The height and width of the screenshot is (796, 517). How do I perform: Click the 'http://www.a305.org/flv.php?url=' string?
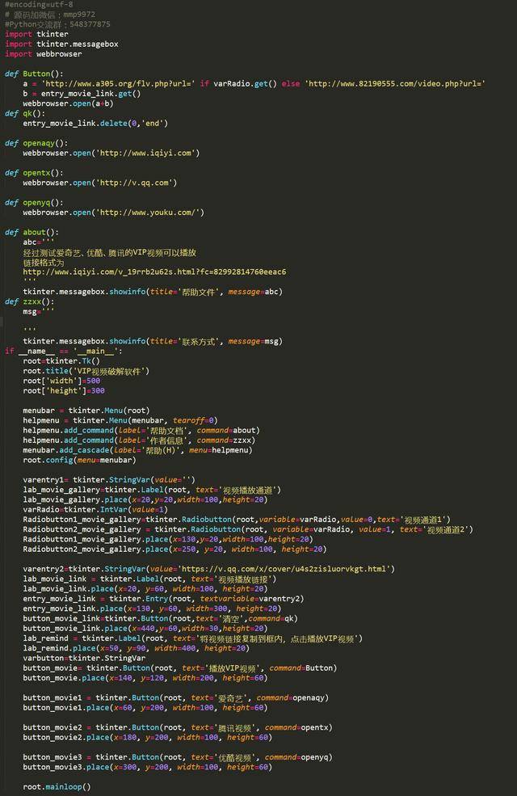(118, 84)
